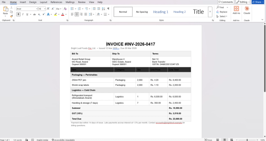Open the font size dropdown
The width and height of the screenshot is (266, 141).
coord(45,9)
